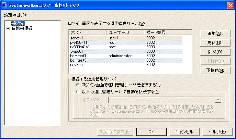
Task: Click the OK button
Action: click(151, 132)
